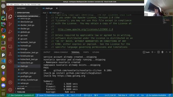Open notifications bell in status bar
173x97 pixels.
pyautogui.click(x=170, y=95)
